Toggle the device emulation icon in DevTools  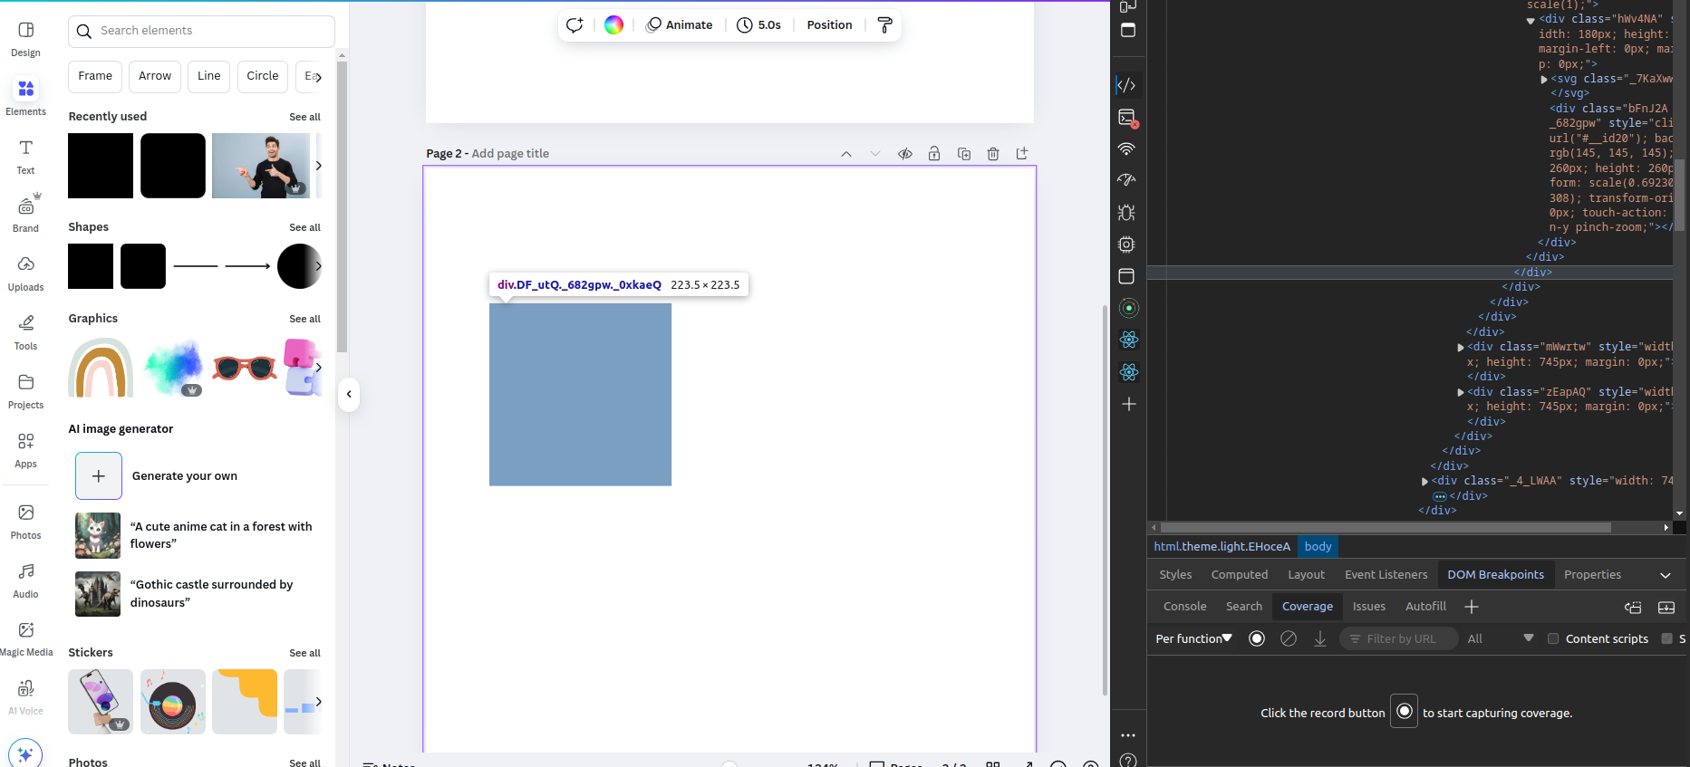[x=1128, y=7]
